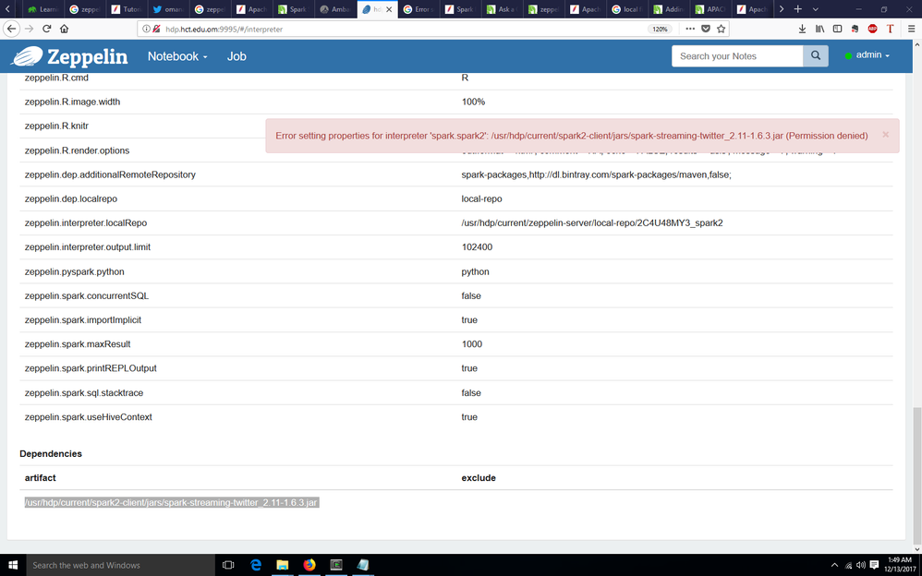
Task: Switch to the Error Google search tab
Action: click(419, 9)
